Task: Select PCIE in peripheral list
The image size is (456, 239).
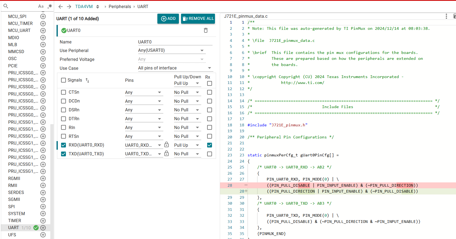Action: [x=13, y=66]
